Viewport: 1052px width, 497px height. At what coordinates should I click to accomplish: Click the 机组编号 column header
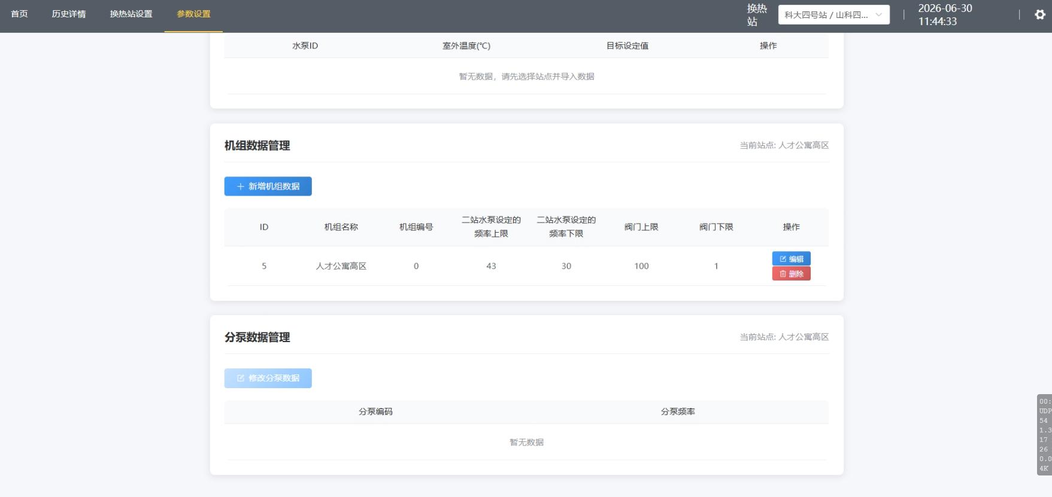pos(416,227)
